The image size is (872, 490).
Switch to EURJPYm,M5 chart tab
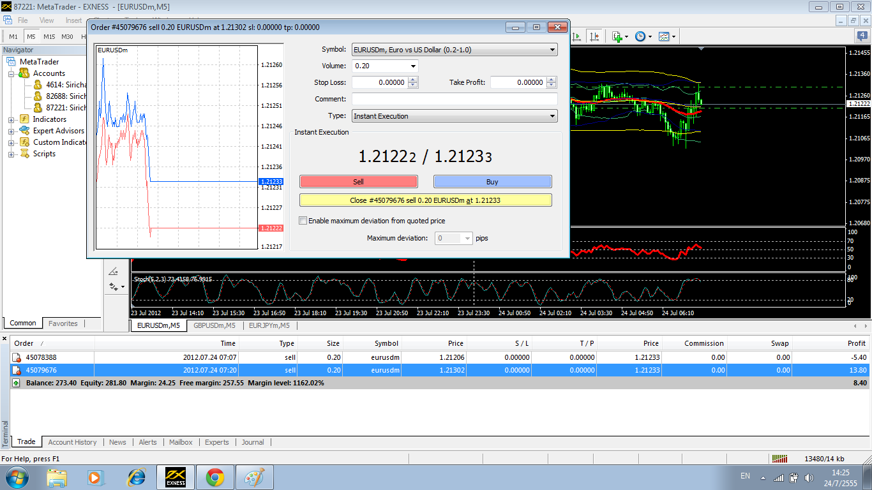coord(269,325)
